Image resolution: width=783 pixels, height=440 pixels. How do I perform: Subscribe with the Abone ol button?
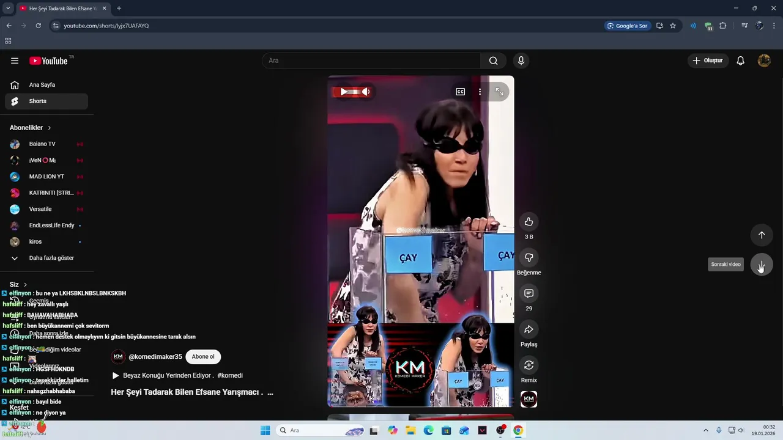click(x=203, y=357)
